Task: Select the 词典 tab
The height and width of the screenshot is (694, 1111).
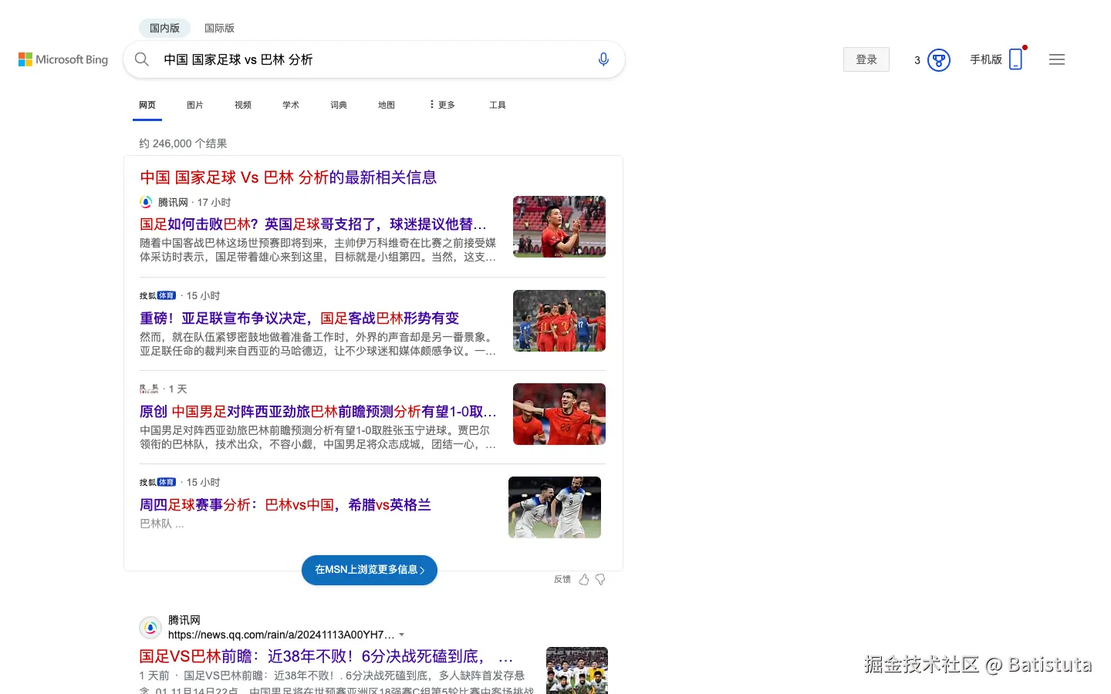Action: click(339, 105)
